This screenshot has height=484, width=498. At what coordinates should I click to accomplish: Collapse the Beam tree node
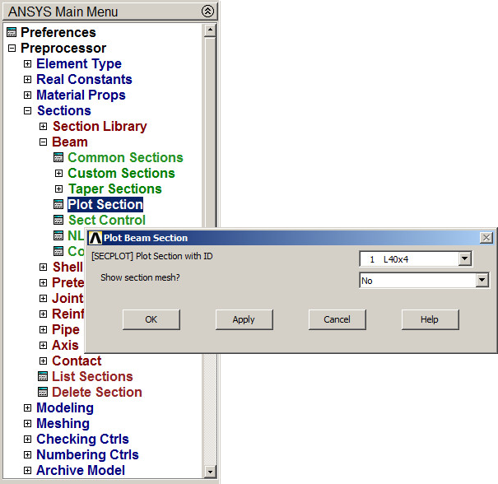coord(43,142)
